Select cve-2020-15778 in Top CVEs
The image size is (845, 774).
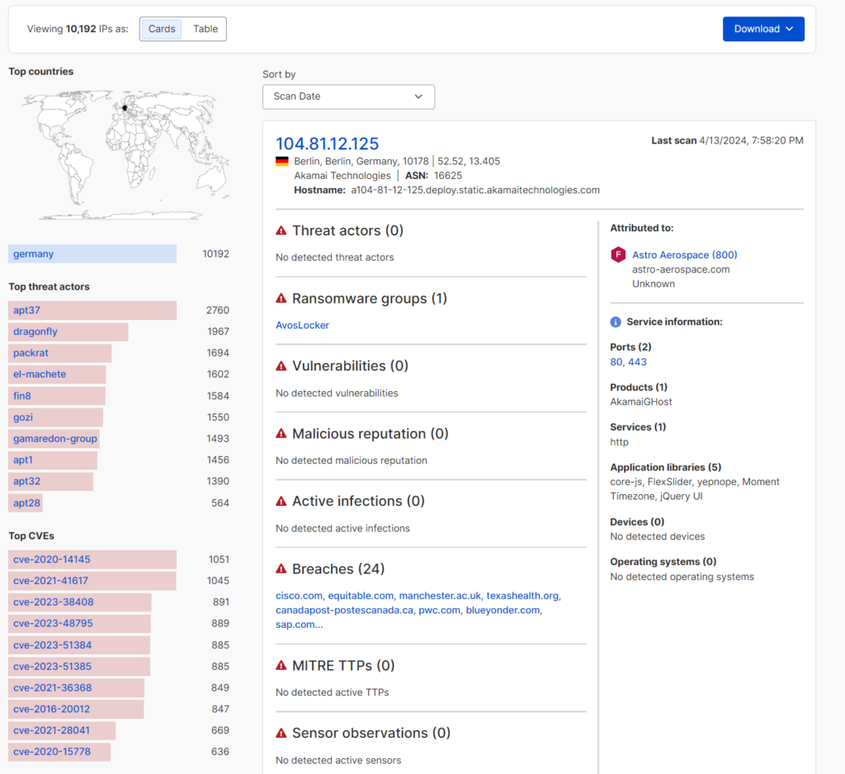pyautogui.click(x=59, y=752)
